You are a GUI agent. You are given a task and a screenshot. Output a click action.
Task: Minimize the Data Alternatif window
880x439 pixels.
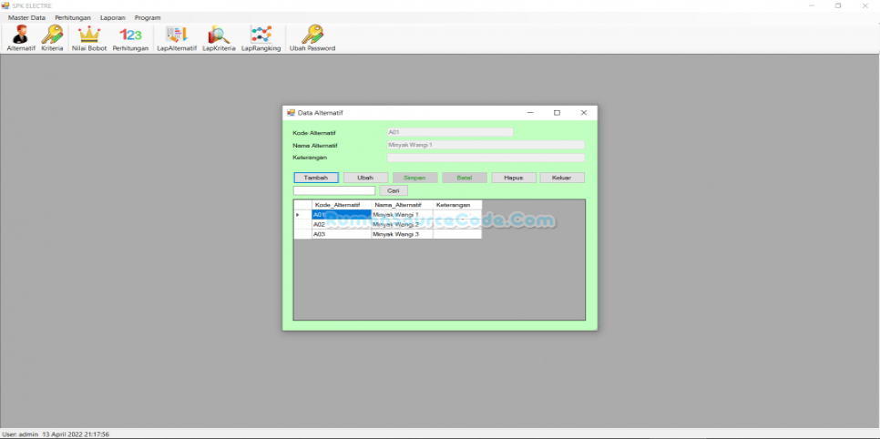[x=530, y=113]
